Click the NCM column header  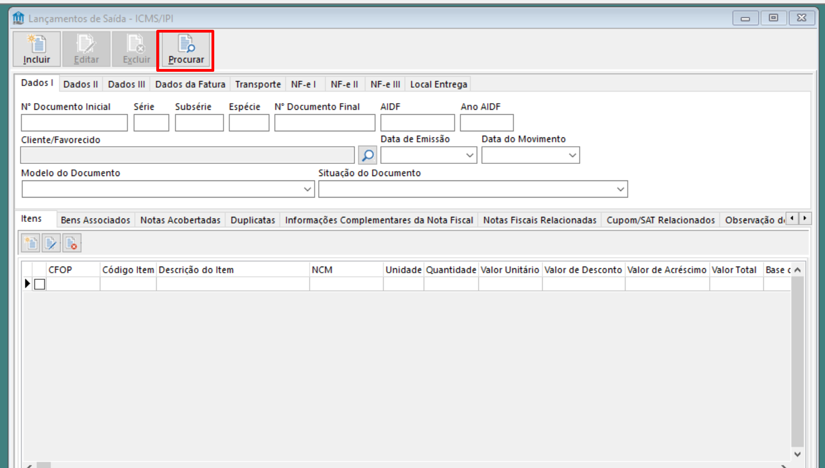coord(346,270)
